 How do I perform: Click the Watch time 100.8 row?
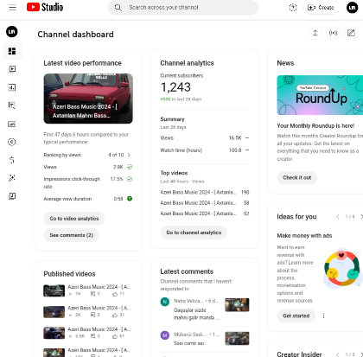click(205, 150)
